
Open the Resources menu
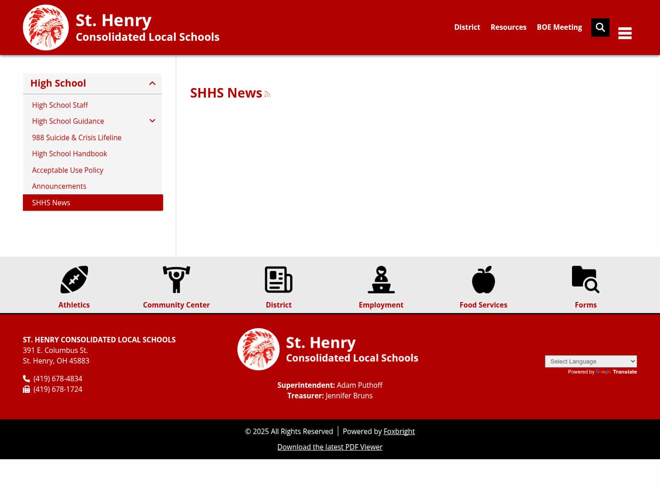click(x=508, y=27)
